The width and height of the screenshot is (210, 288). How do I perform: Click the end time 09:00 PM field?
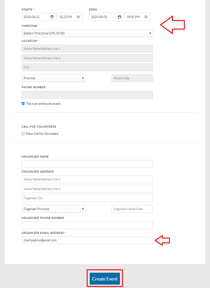[x=137, y=17]
